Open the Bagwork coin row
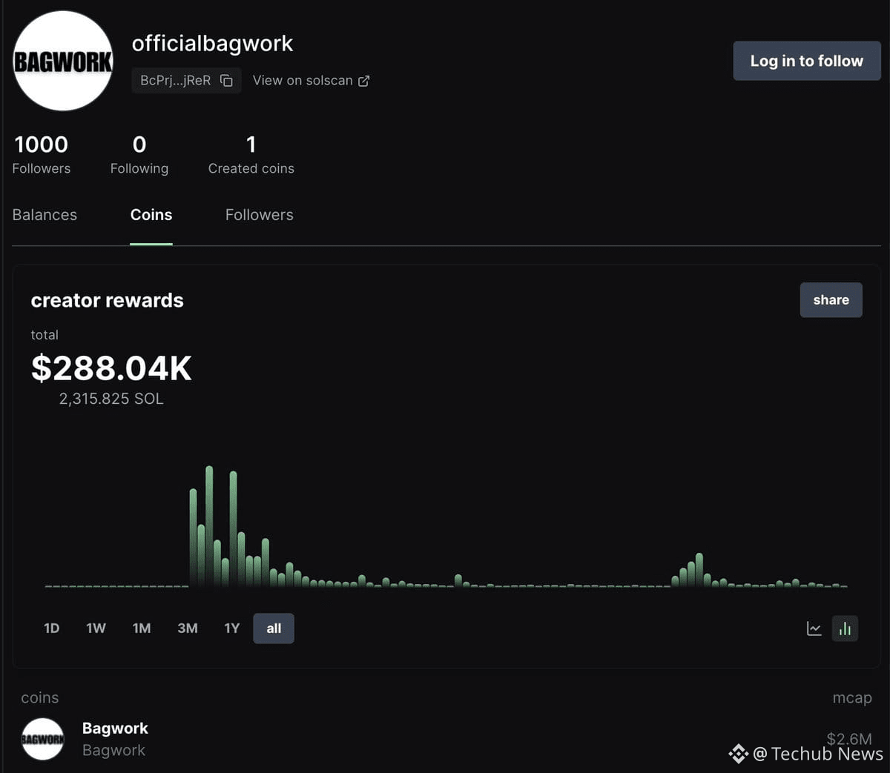 coord(115,739)
